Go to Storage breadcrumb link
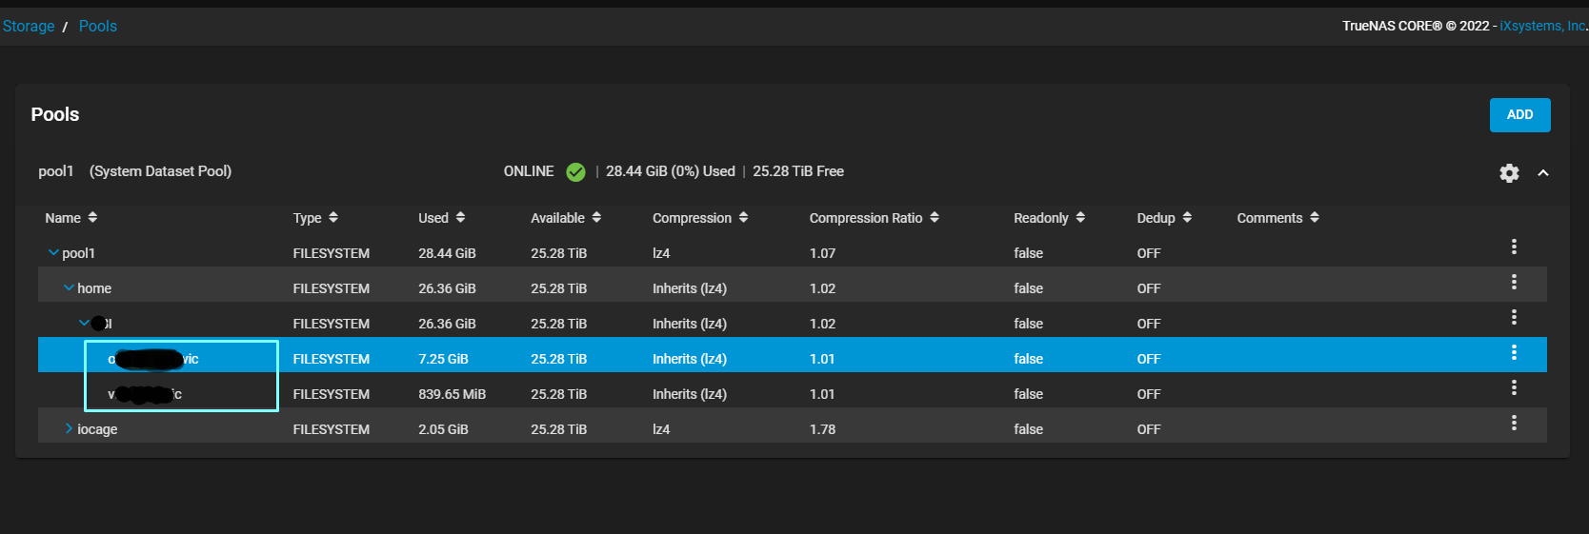 pyautogui.click(x=29, y=27)
